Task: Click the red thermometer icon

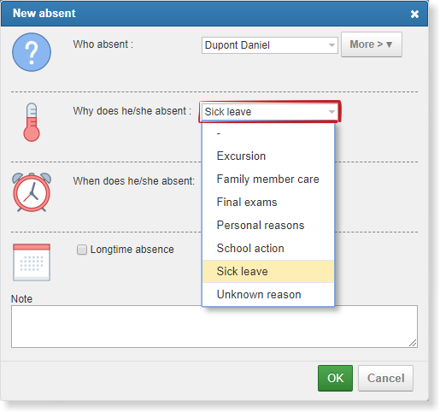Action: [x=32, y=122]
